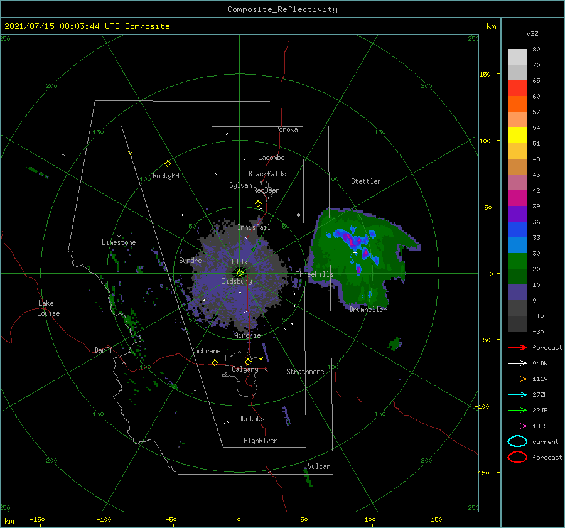Click the Didsbury label
565x528 pixels.
pyautogui.click(x=237, y=281)
